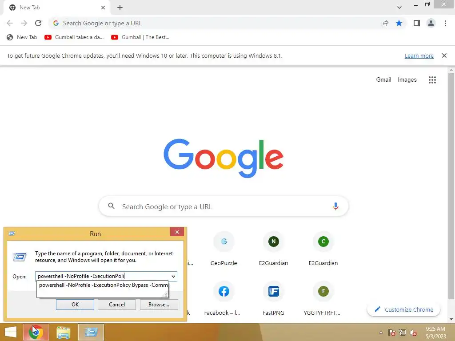Open the Facebook shortcut tile
The image size is (455, 341).
click(x=224, y=299)
